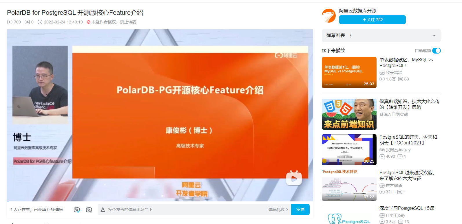Click the play count icon beside 3211
The image size is (462, 224).
point(382,192)
